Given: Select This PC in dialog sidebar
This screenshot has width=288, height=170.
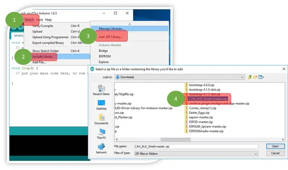Looking at the screenshot, I should (101, 134).
